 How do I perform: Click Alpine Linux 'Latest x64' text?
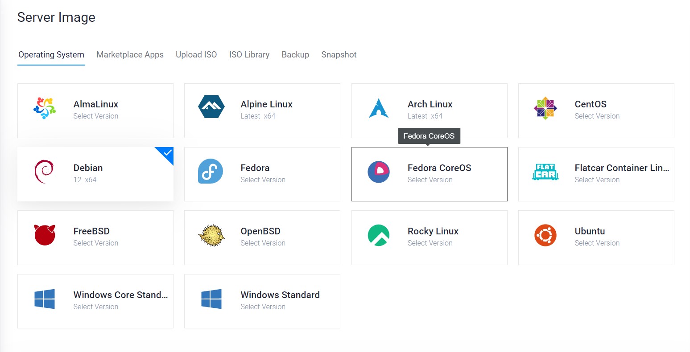pyautogui.click(x=258, y=116)
